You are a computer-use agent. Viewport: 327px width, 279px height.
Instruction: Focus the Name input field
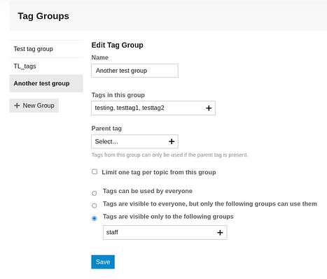tap(134, 71)
